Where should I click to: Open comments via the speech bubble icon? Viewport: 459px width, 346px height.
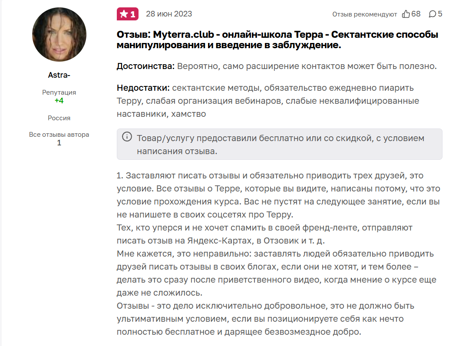[x=432, y=14]
